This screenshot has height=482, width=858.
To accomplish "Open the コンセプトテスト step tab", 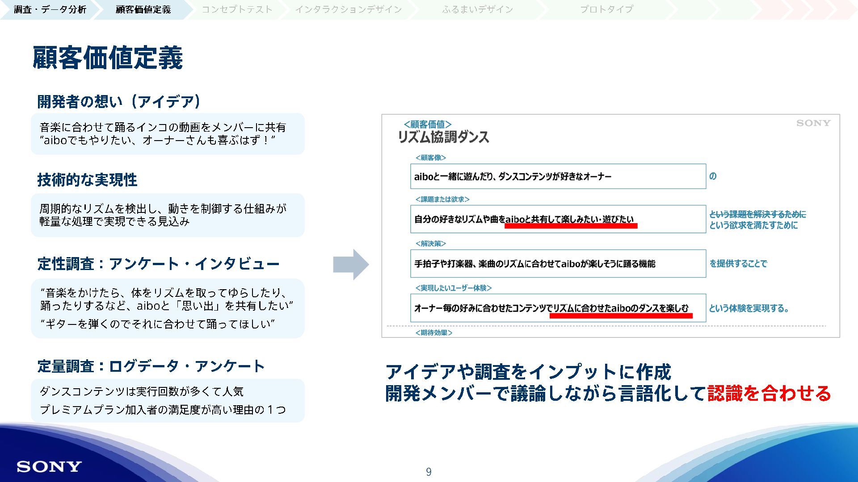I will pos(237,9).
